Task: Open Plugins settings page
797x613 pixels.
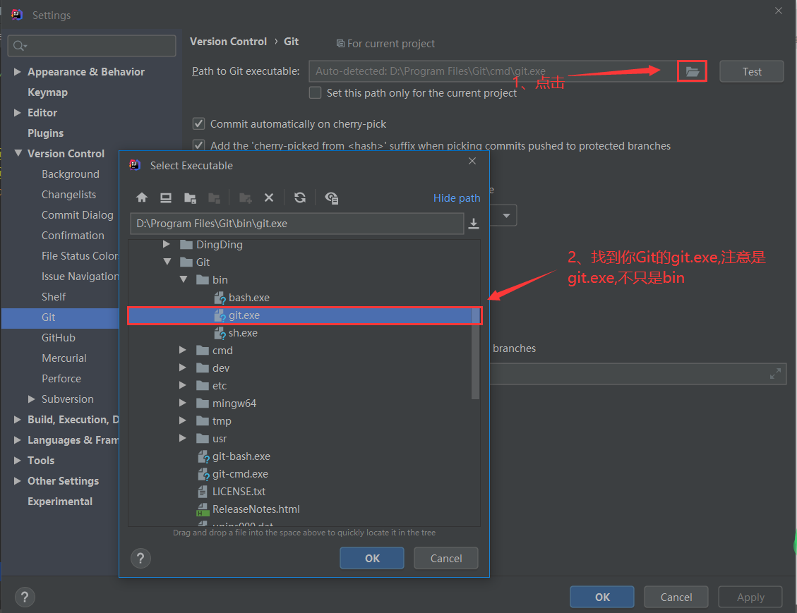Action: pos(45,133)
